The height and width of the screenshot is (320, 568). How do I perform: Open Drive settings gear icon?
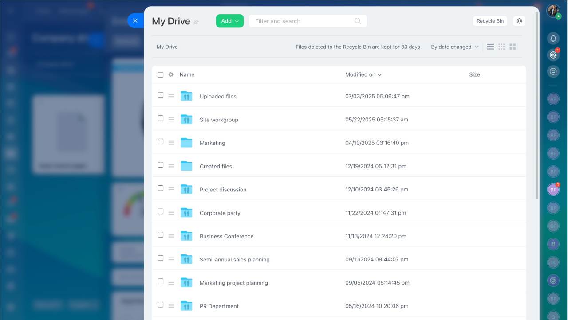pos(519,21)
